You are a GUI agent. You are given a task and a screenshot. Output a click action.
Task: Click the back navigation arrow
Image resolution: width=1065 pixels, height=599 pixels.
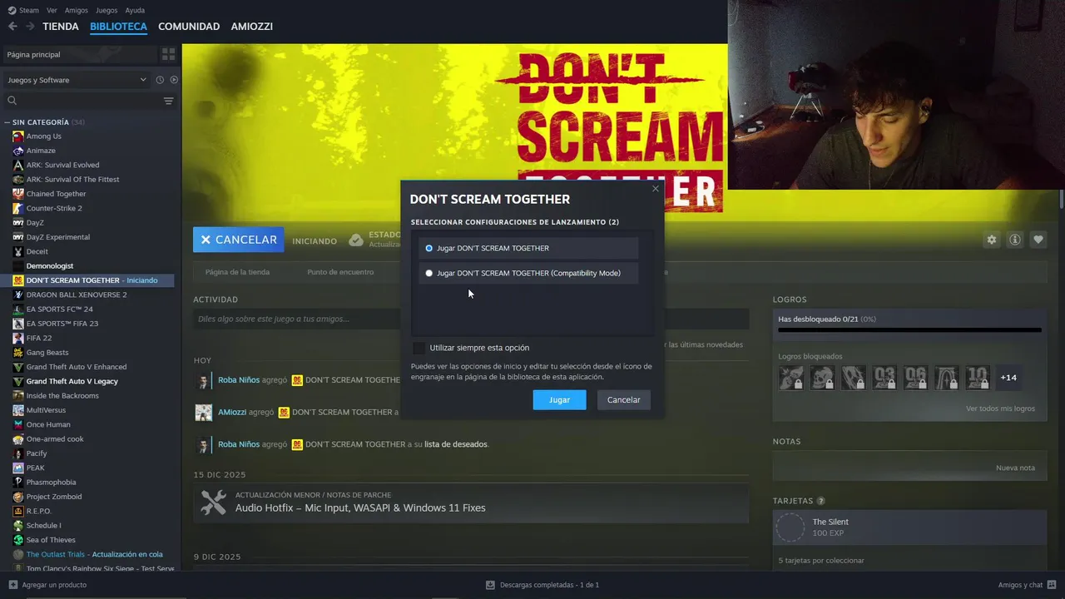click(12, 27)
